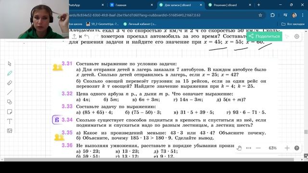The image size is (308, 173).
Task: Open the Моя школа bookmark
Action: 76,24
